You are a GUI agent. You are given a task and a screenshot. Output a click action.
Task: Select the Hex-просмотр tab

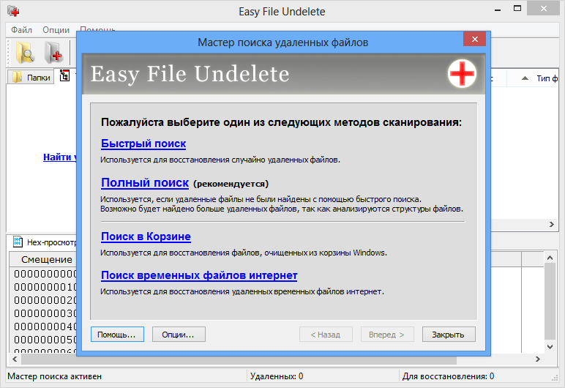click(45, 242)
